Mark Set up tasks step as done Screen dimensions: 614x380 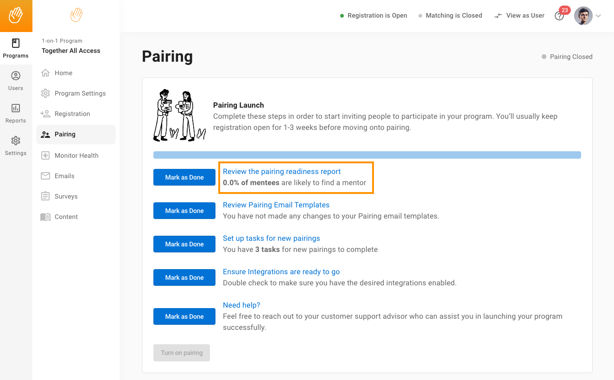pos(184,244)
